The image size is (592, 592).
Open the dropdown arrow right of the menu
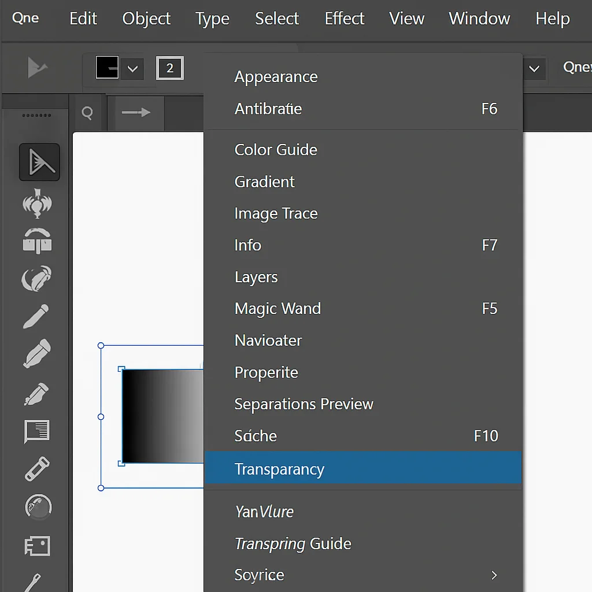click(x=534, y=69)
